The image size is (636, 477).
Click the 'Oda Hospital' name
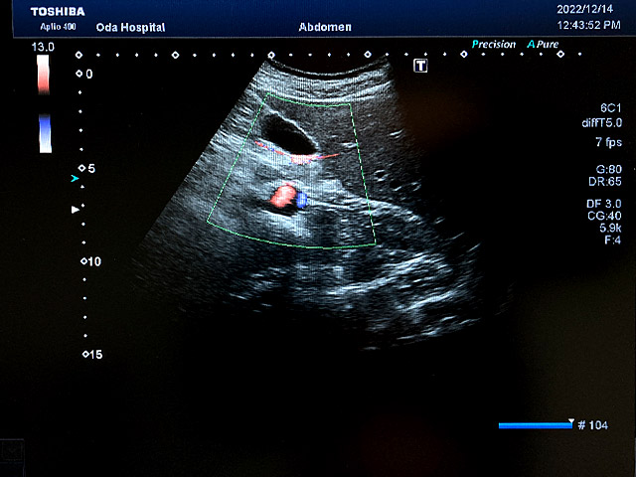point(130,28)
